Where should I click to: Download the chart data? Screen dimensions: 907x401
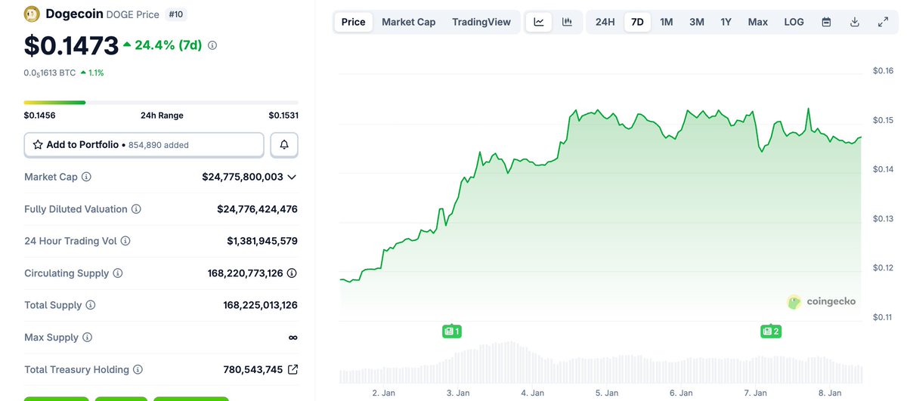[855, 22]
